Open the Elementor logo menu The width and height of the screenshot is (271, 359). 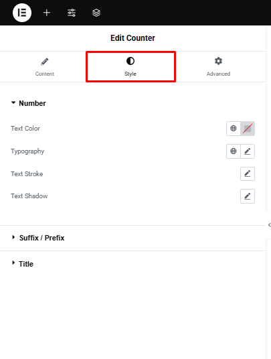[x=22, y=13]
